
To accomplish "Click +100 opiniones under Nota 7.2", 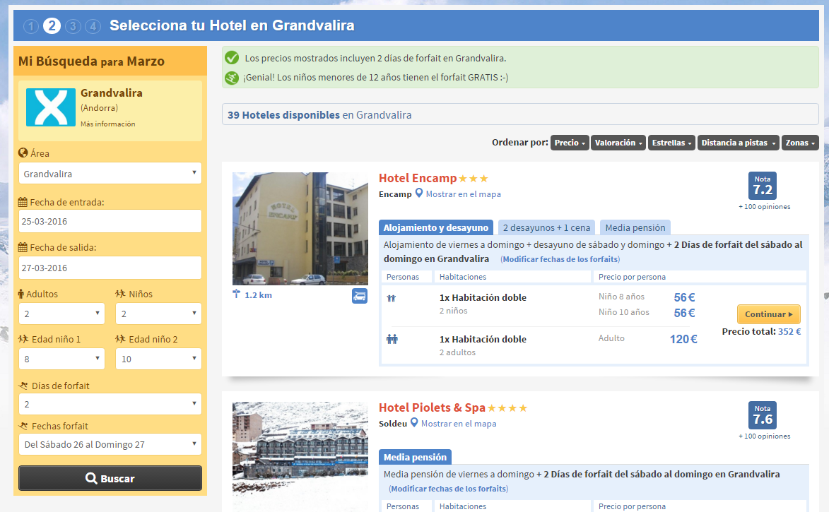I will click(x=765, y=207).
